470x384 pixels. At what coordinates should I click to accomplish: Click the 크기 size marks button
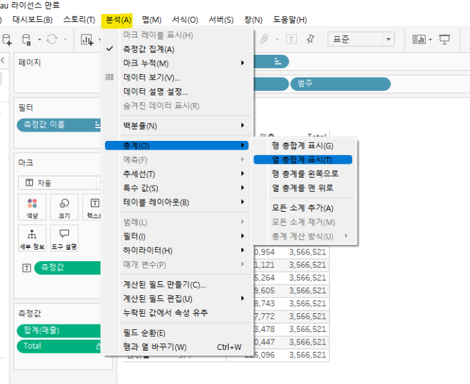tap(64, 207)
